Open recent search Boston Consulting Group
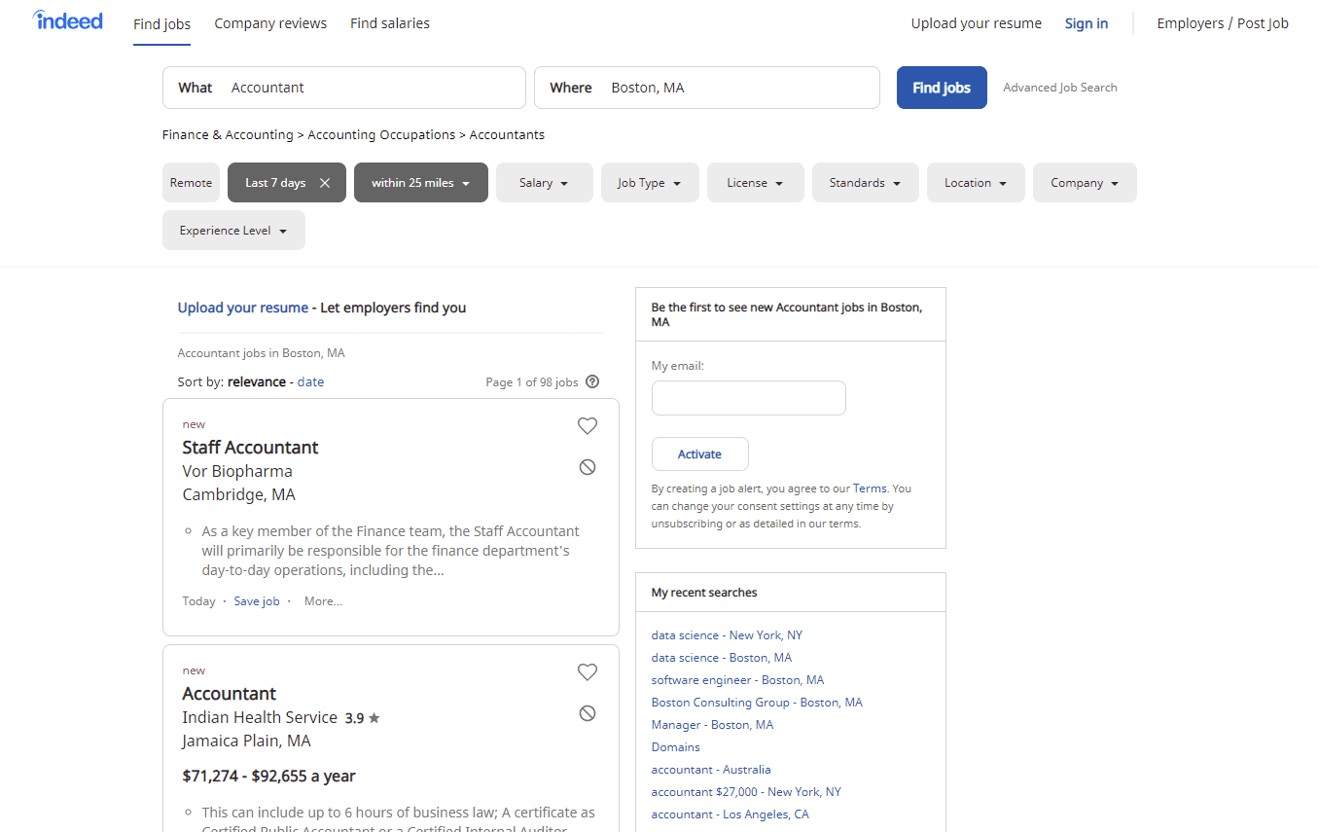Screen dimensions: 1319x832 [757, 703]
